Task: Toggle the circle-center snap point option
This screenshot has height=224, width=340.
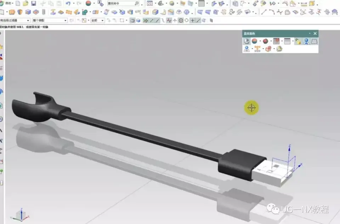Action: 181,21
